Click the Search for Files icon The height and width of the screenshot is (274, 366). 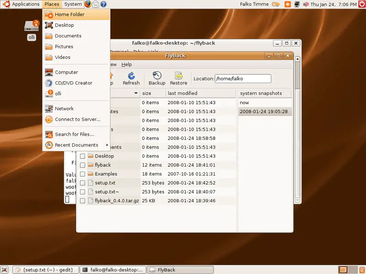click(x=49, y=134)
